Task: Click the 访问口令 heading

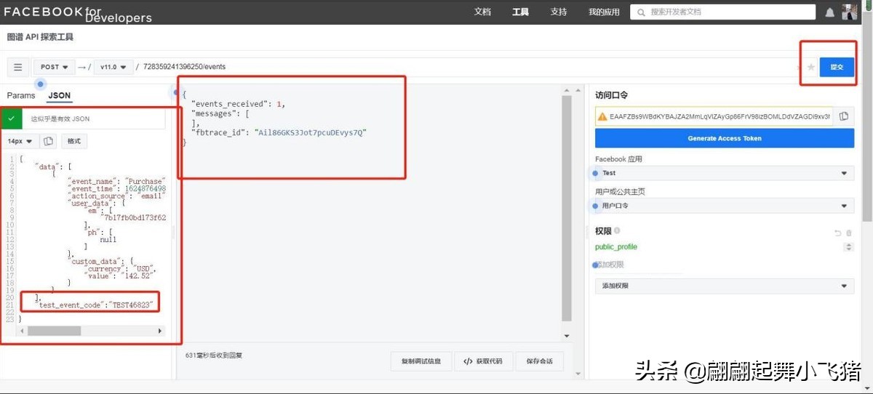Action: [611, 95]
